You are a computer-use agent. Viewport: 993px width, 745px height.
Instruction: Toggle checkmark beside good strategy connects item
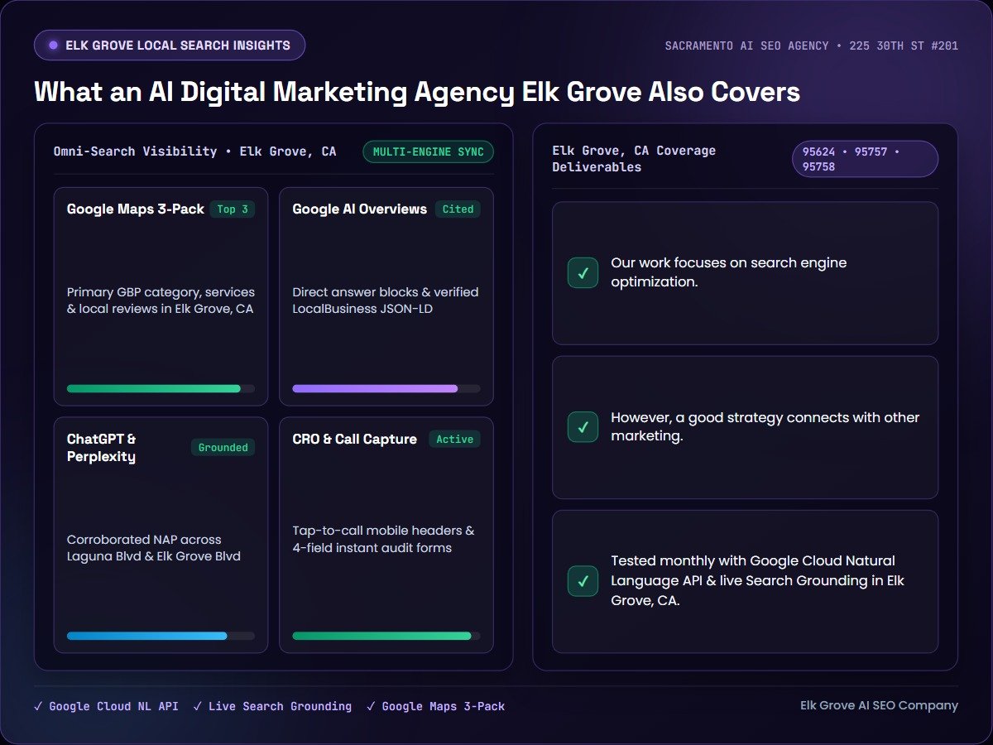coord(583,427)
